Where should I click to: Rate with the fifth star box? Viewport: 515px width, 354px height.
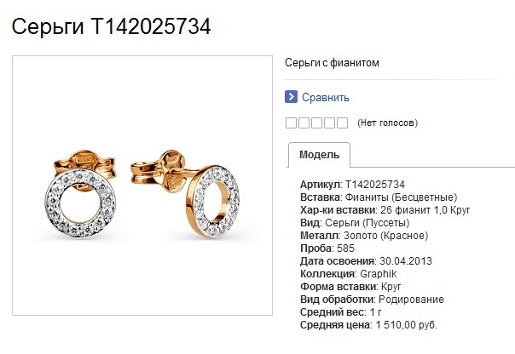tap(342, 123)
